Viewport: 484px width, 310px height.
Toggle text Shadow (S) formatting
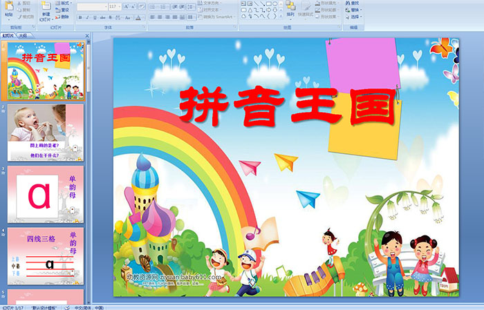click(110, 17)
